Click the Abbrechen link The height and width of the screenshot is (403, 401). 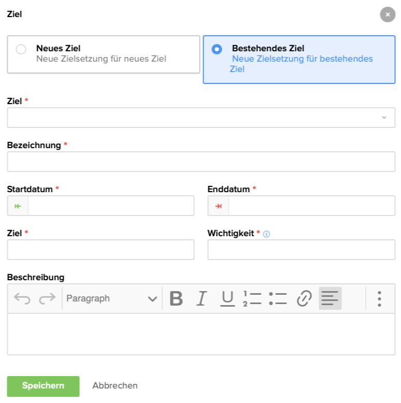pyautogui.click(x=115, y=385)
